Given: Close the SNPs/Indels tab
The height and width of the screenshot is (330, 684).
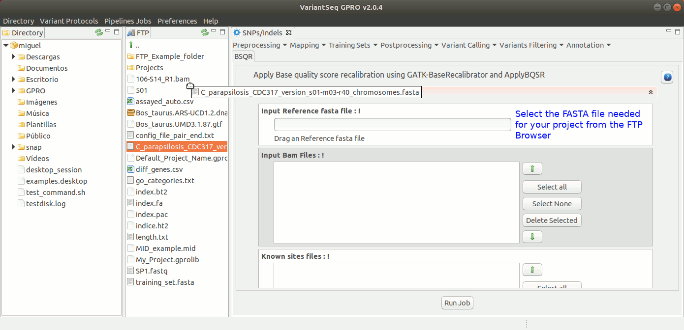Looking at the screenshot, I should (x=289, y=33).
